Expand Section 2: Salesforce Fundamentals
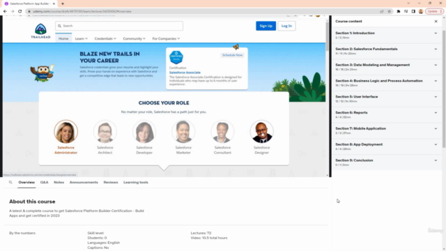The image size is (446, 251). click(x=387, y=51)
